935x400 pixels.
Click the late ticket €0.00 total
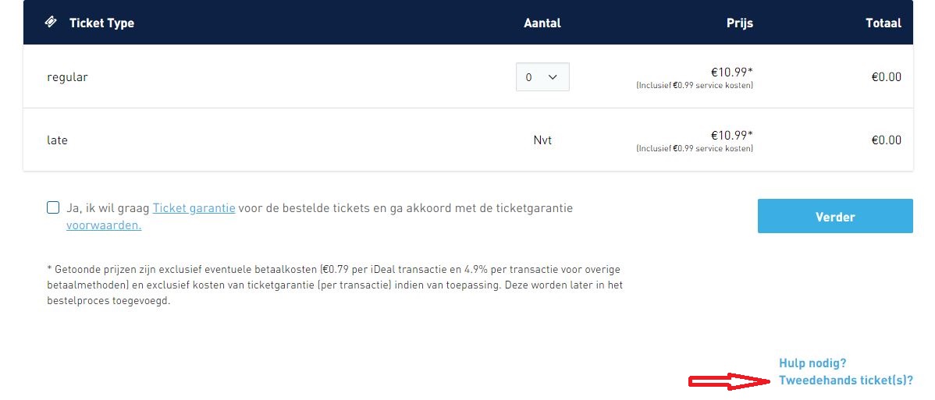tap(886, 140)
